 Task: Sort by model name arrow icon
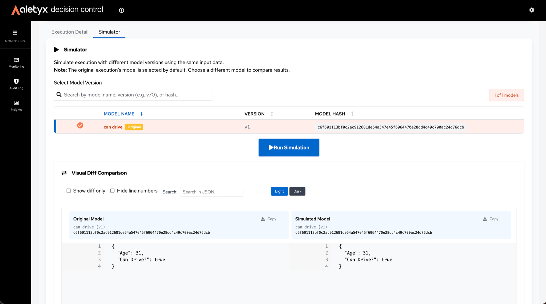[142, 114]
